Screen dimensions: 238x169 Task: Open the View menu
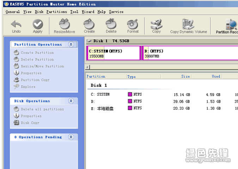click(x=28, y=12)
